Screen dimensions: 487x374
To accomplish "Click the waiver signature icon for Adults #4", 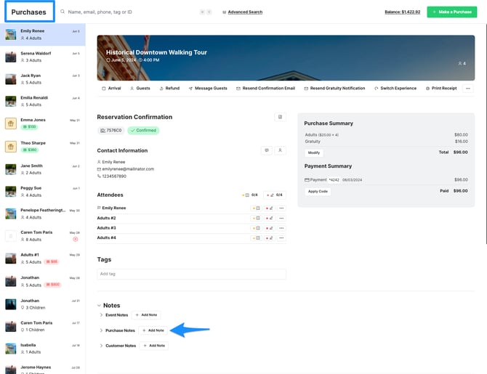I will pyautogui.click(x=269, y=238).
